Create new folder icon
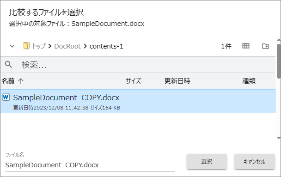The width and height of the screenshot is (281, 177). (265, 46)
